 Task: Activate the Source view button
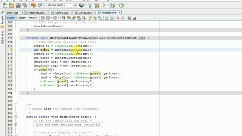[11, 18]
